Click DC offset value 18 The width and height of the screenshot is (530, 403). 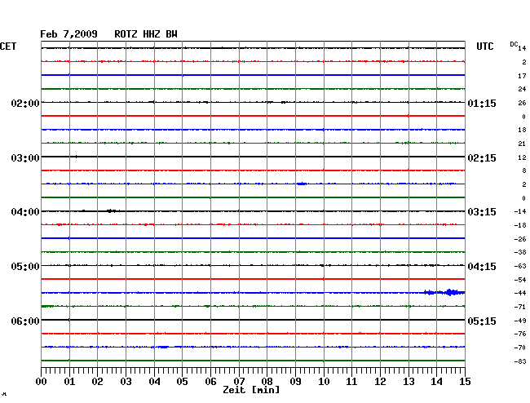(522, 130)
